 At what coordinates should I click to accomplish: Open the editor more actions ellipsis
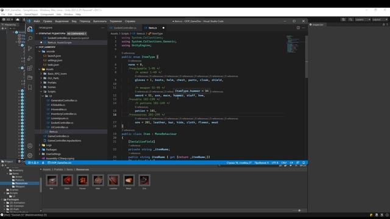(x=303, y=28)
